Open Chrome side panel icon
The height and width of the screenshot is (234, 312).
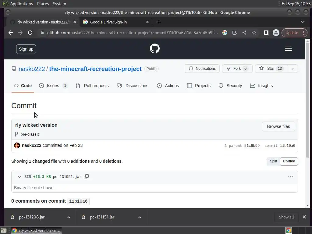tap(266, 33)
